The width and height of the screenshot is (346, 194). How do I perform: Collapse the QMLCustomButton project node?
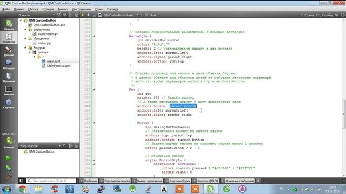tap(21, 20)
